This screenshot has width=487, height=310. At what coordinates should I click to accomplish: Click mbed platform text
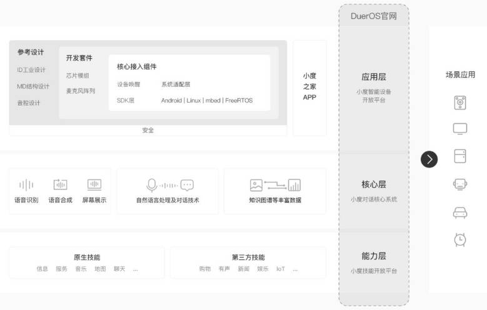213,101
